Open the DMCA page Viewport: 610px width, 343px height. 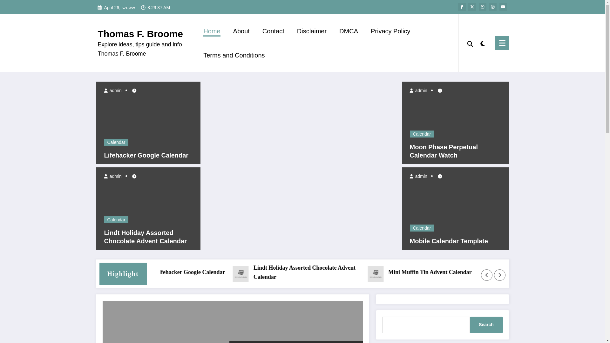[x=349, y=31]
